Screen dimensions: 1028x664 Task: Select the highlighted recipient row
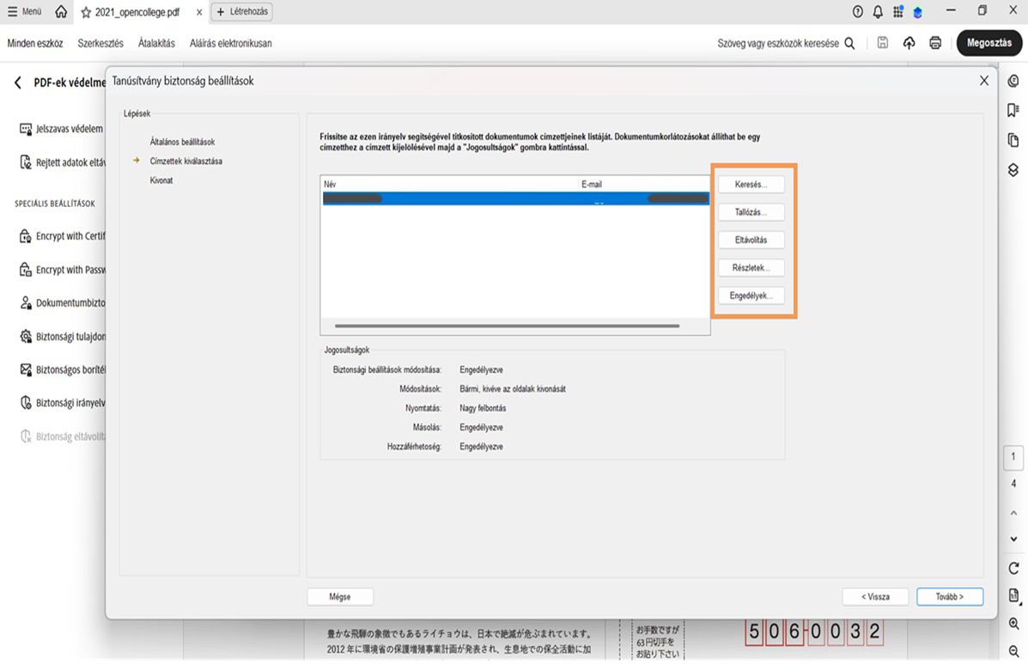pos(515,198)
